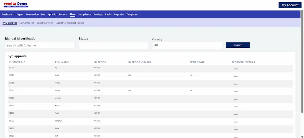Switch to the KYC aproval tab
The height and width of the screenshot is (138, 304).
10,23
